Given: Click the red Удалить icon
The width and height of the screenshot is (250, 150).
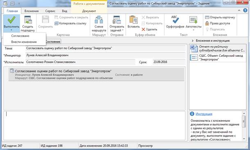Looking at the screenshot, I should click(143, 30).
